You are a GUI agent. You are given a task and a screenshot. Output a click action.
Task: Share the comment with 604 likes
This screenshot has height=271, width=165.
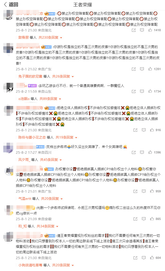pyautogui.click(x=135, y=258)
